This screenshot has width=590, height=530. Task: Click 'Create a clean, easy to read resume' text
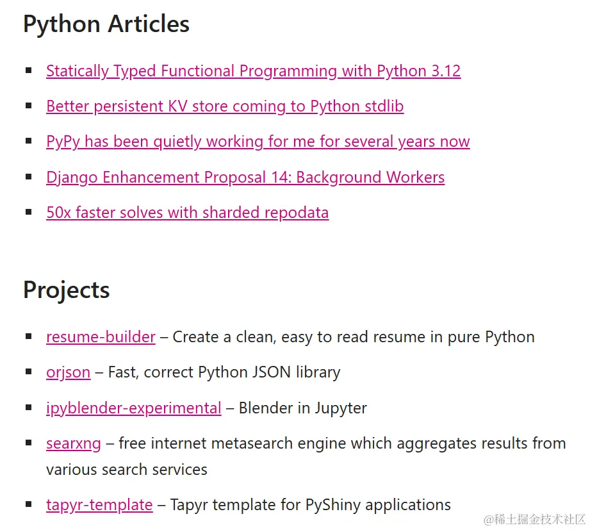click(299, 337)
